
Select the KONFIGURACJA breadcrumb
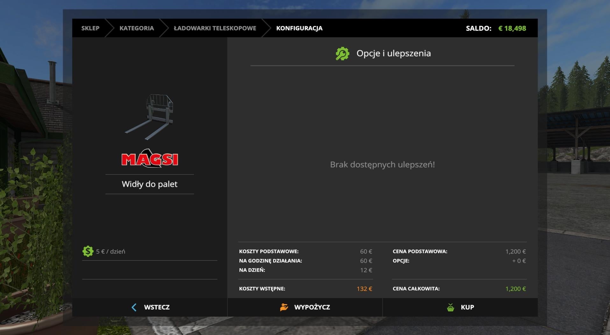pyautogui.click(x=299, y=28)
